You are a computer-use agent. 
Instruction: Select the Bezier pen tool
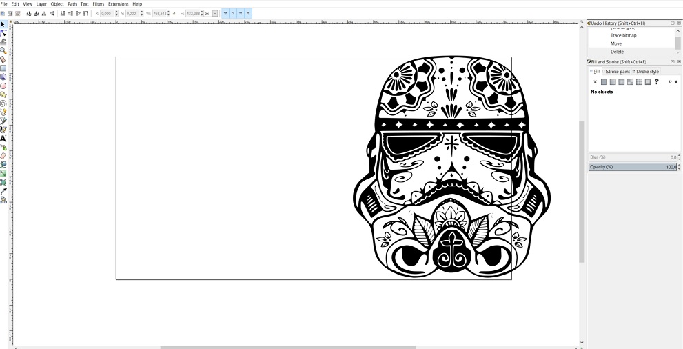pos(3,121)
